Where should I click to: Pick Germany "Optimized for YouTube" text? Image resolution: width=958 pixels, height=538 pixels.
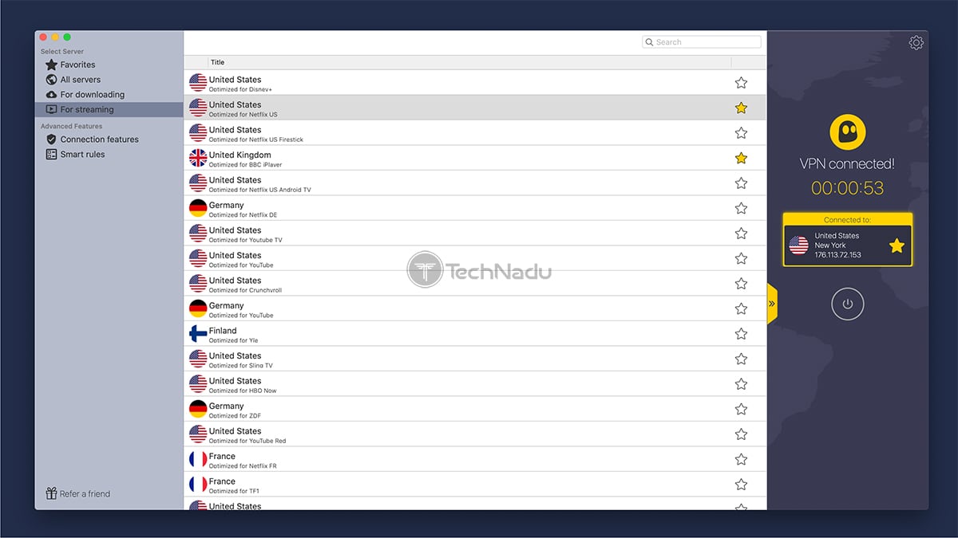pyautogui.click(x=241, y=316)
